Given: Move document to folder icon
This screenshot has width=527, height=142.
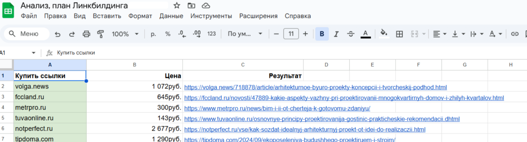Looking at the screenshot, I should [x=191, y=6].
